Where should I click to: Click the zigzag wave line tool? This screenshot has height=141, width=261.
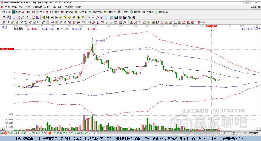(111, 22)
